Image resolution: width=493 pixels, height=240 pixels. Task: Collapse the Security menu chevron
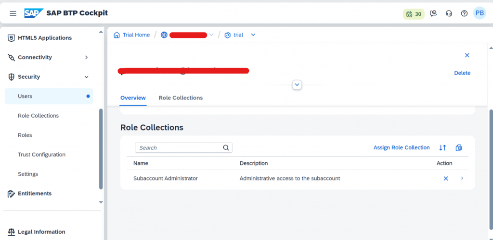[87, 77]
